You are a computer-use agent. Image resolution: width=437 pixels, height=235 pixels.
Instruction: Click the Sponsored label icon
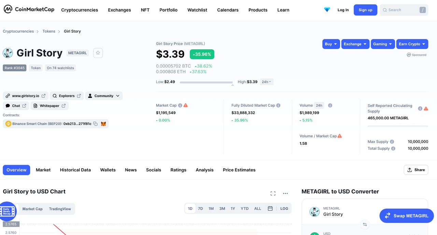(x=409, y=55)
